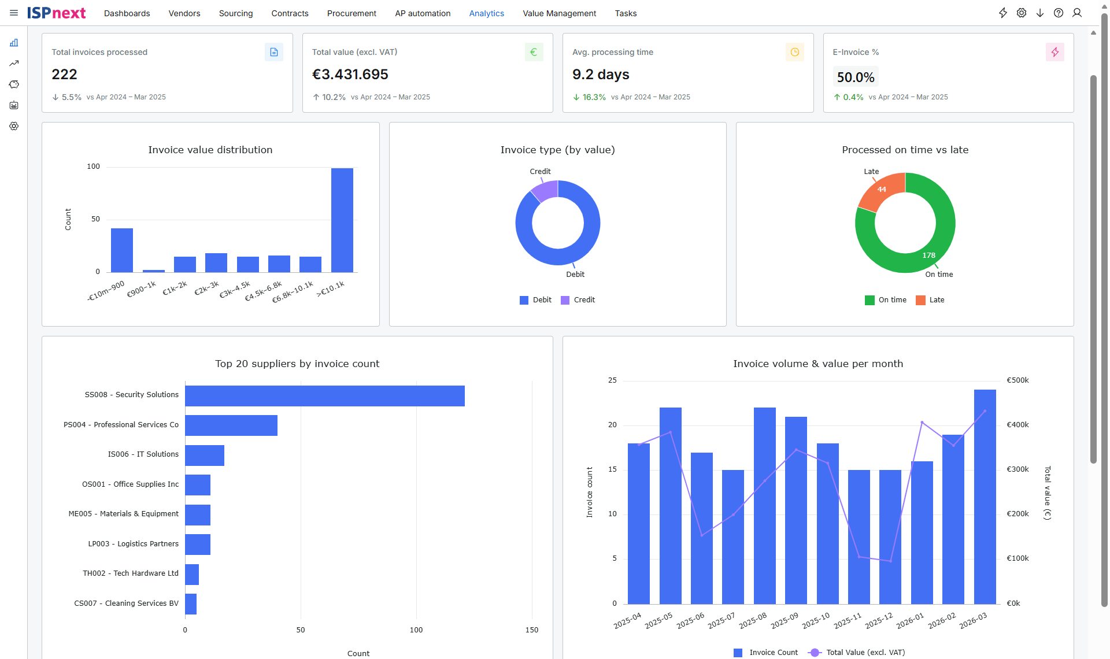This screenshot has height=659, width=1110.
Task: Click the Top 20 suppliers by invoice count title
Action: [297, 364]
